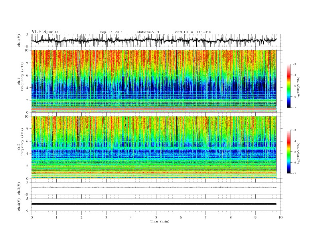Select the date text "Sep. 17, 2014"
Viewport: 316px width, 244px height.
click(x=111, y=32)
